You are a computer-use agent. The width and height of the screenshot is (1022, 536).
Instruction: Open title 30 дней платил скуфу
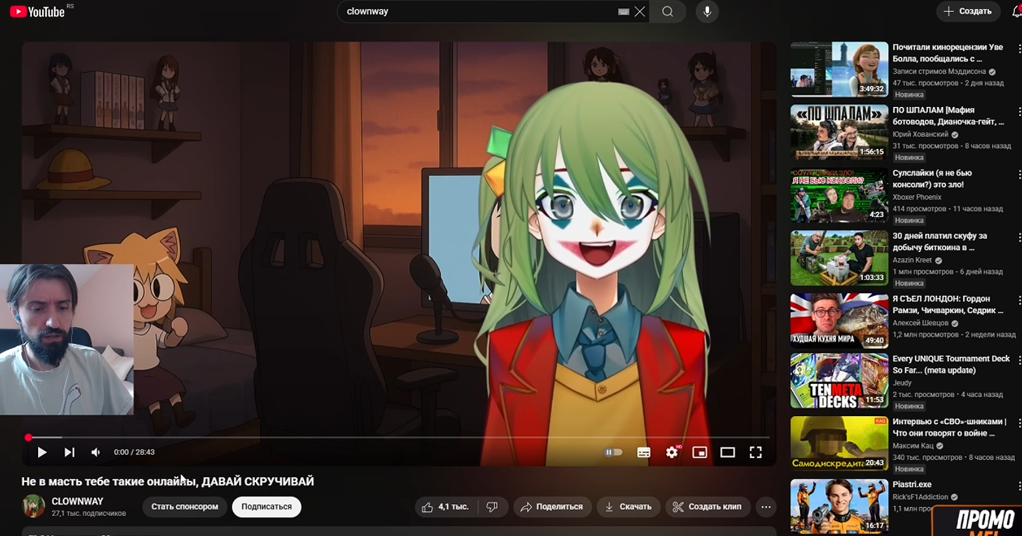[940, 241]
